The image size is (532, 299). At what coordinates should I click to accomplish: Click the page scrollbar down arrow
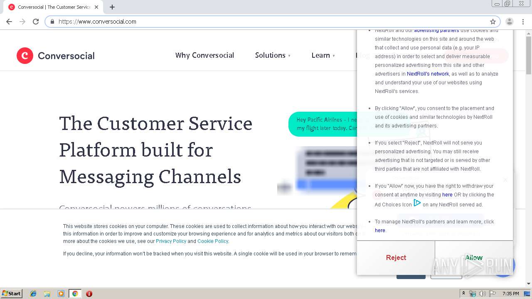pyautogui.click(x=529, y=284)
